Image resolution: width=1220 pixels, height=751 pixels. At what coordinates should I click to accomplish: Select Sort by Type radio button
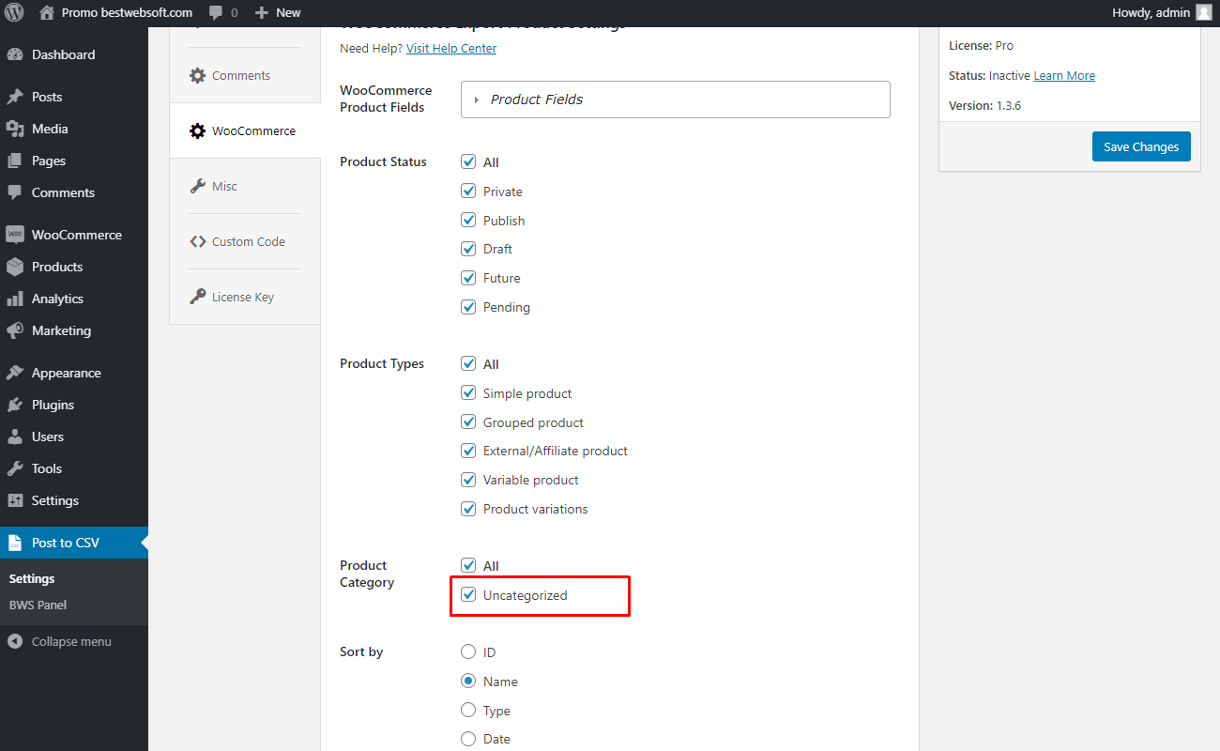tap(468, 710)
